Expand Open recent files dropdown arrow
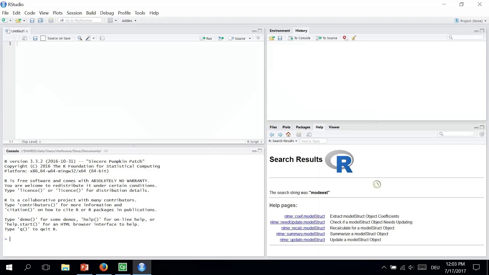The height and width of the screenshot is (275, 489). (24, 21)
